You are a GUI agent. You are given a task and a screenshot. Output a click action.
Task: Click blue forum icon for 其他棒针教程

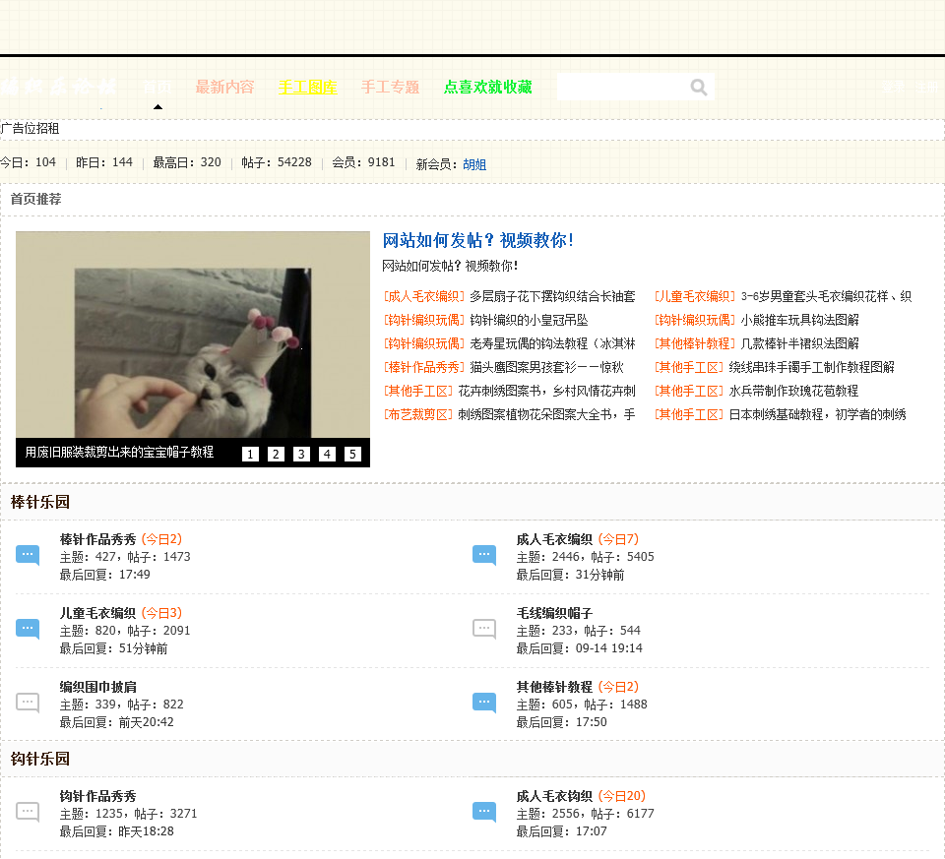coord(484,703)
